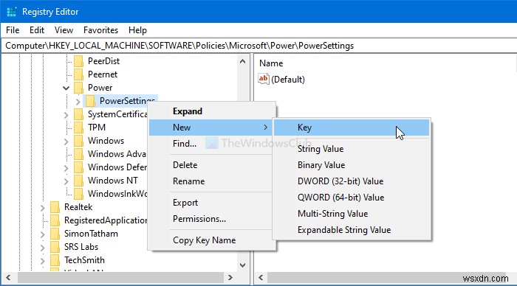Click the Windows Advanced folder icon
This screenshot has width=517, height=286.
(x=78, y=154)
